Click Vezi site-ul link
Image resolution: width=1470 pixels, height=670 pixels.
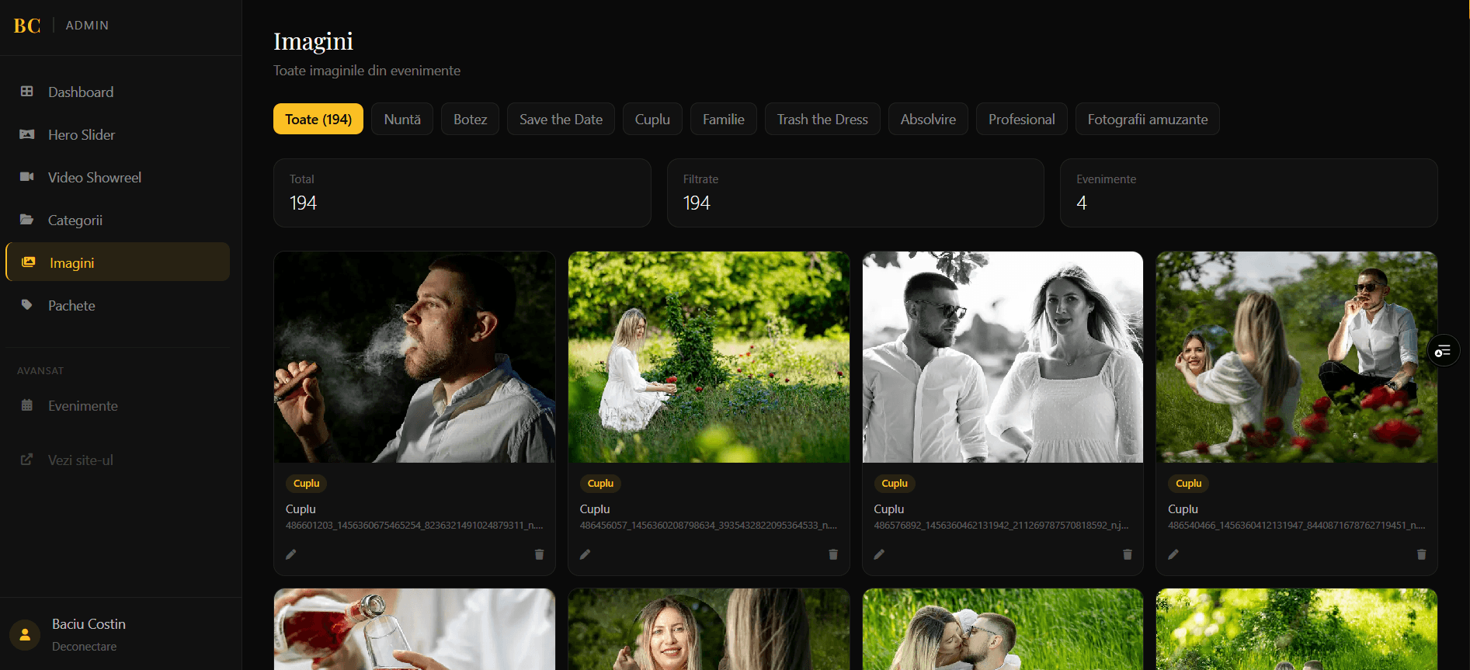tap(81, 460)
